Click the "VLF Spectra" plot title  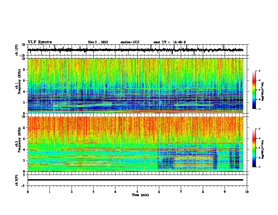pos(40,42)
